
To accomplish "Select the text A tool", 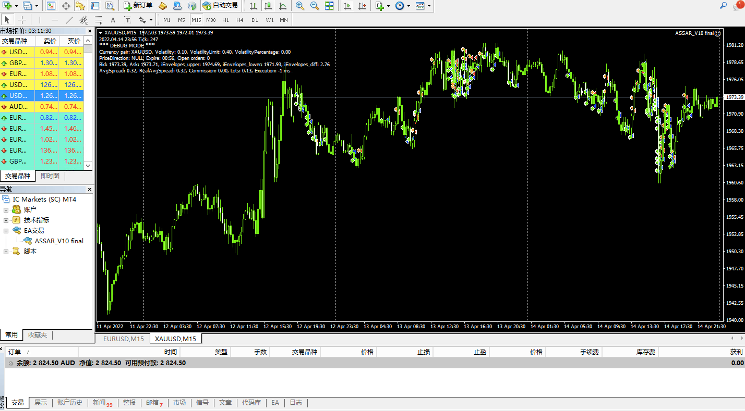I will coord(113,20).
